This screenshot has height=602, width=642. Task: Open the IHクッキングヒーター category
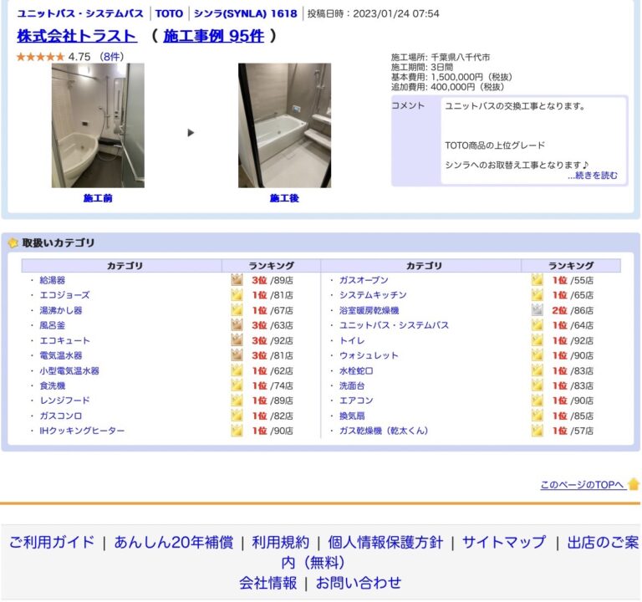(82, 431)
